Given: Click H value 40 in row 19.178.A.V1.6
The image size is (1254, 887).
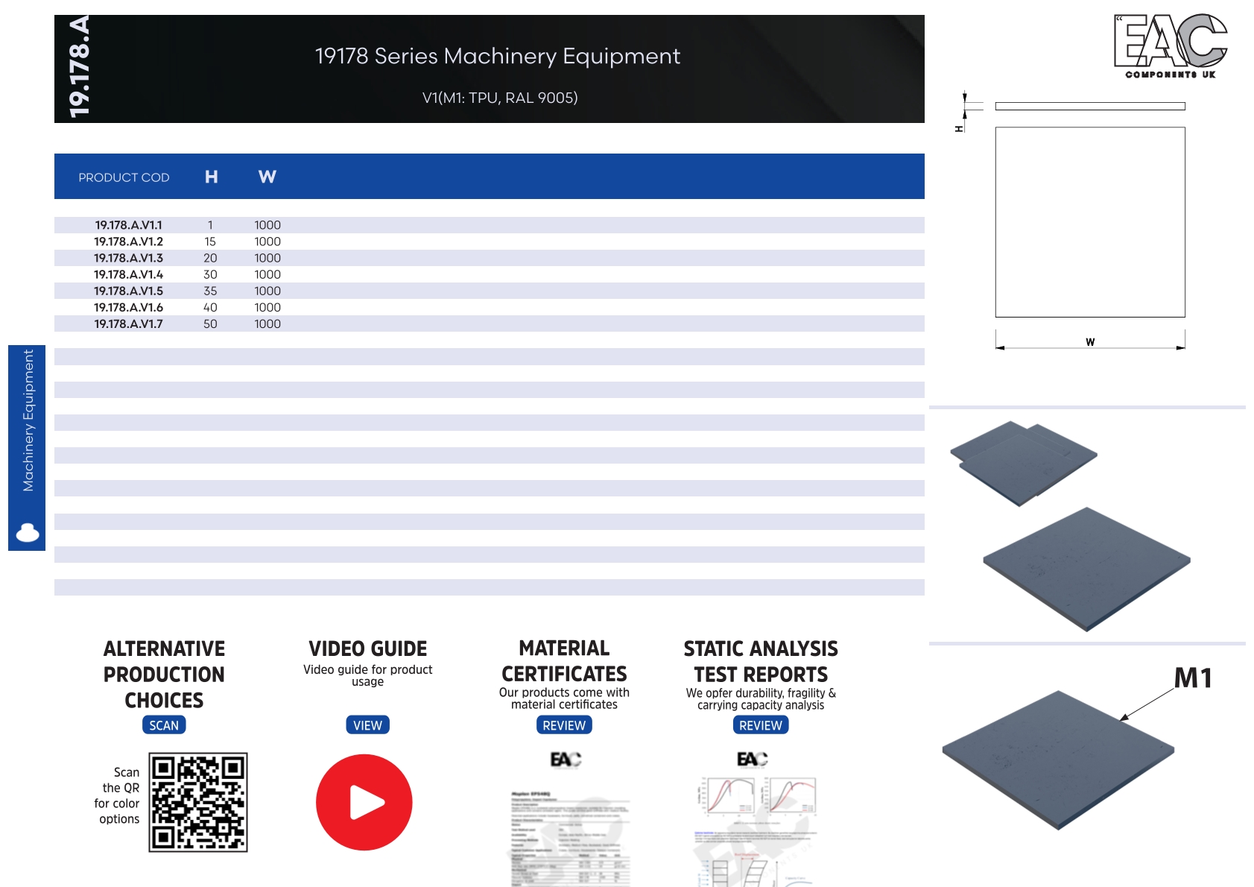Looking at the screenshot, I should tap(210, 307).
